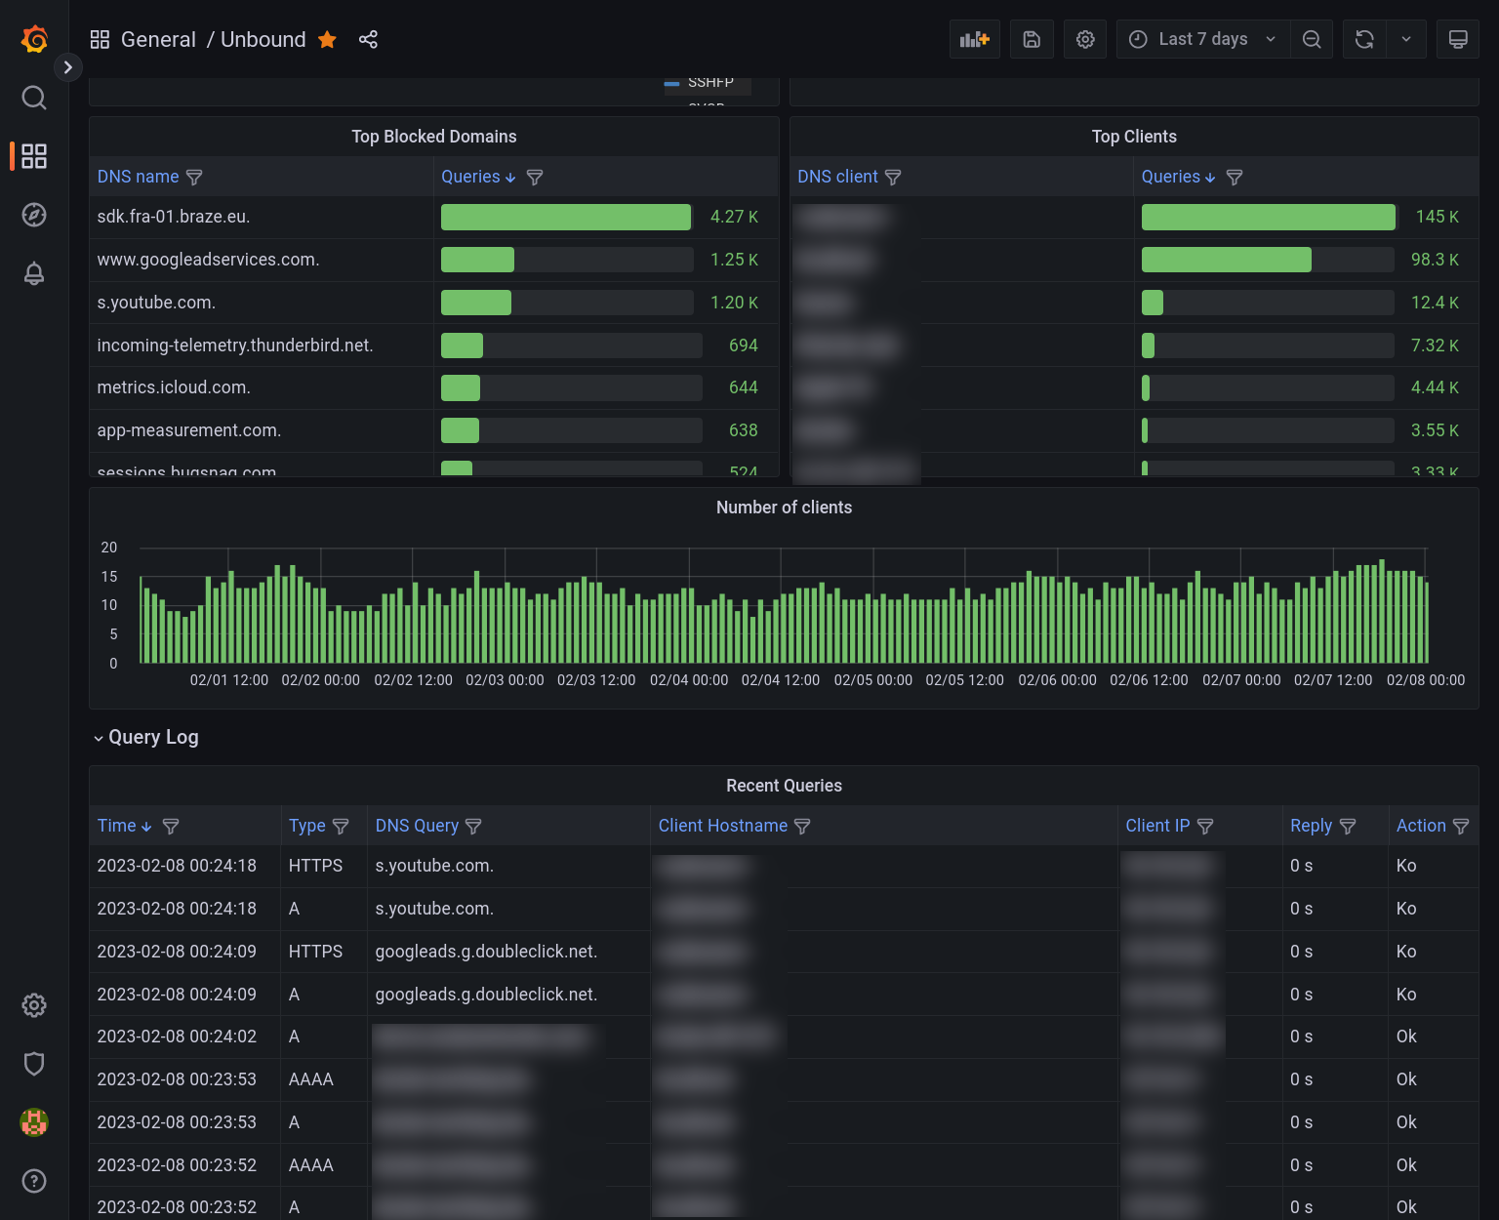Collapse the Query Log row
Viewport: 1499px width, 1220px height.
(99, 738)
